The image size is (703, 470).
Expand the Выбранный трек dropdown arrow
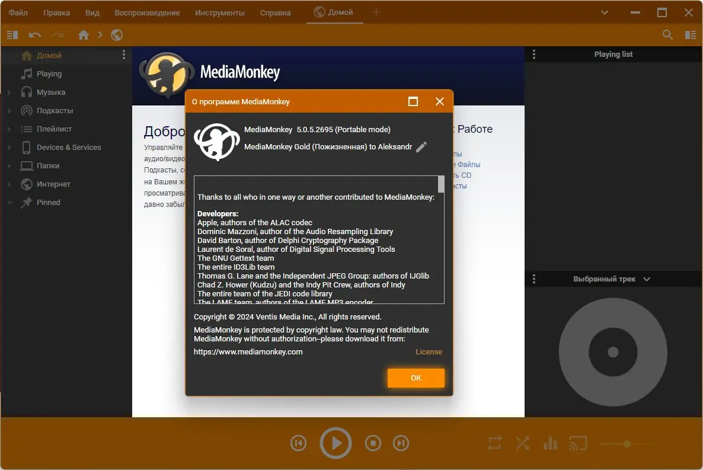(647, 279)
